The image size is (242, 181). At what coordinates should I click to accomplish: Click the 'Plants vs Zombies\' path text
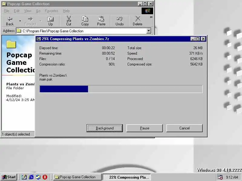click(53, 75)
